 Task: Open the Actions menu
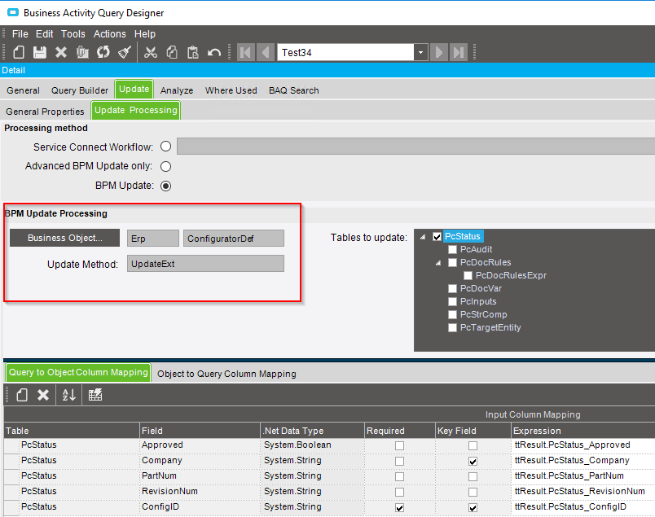point(109,34)
